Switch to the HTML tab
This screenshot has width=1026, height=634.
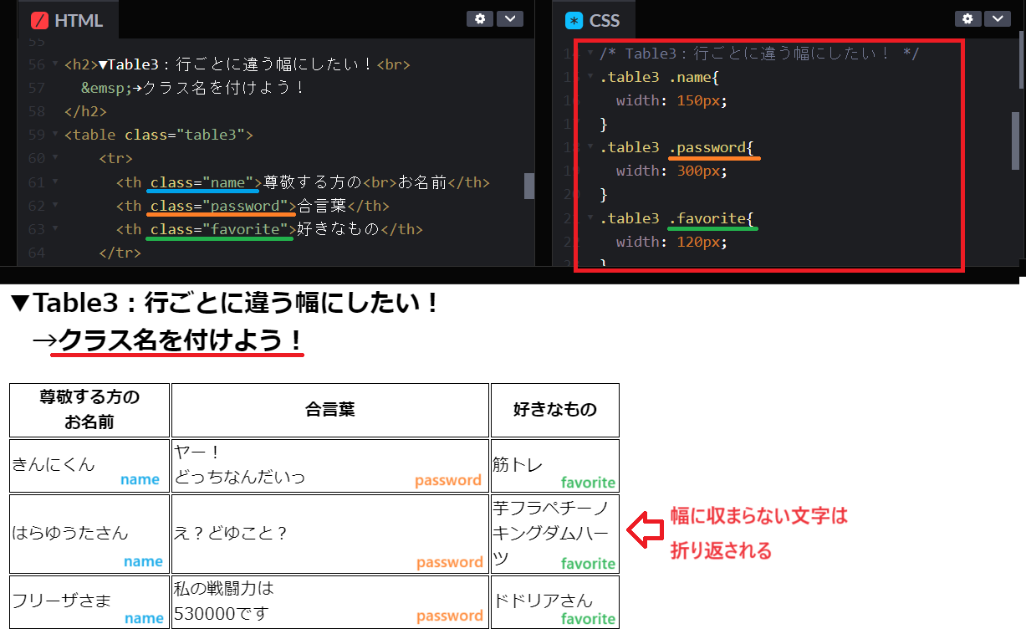[x=75, y=21]
